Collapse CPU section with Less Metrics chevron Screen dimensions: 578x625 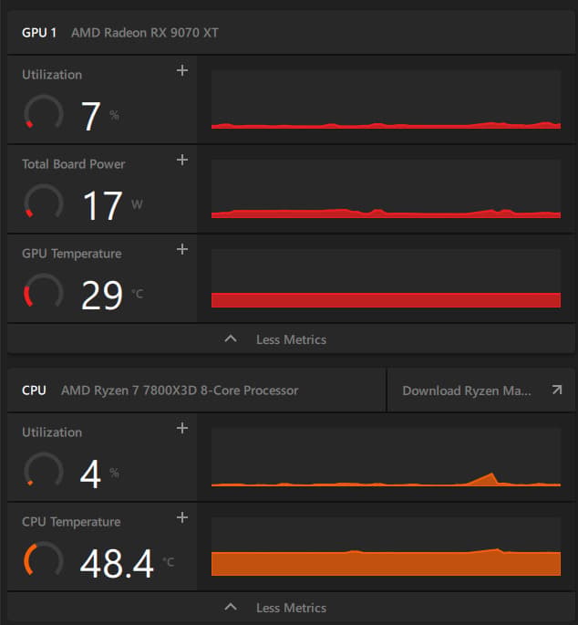click(231, 608)
